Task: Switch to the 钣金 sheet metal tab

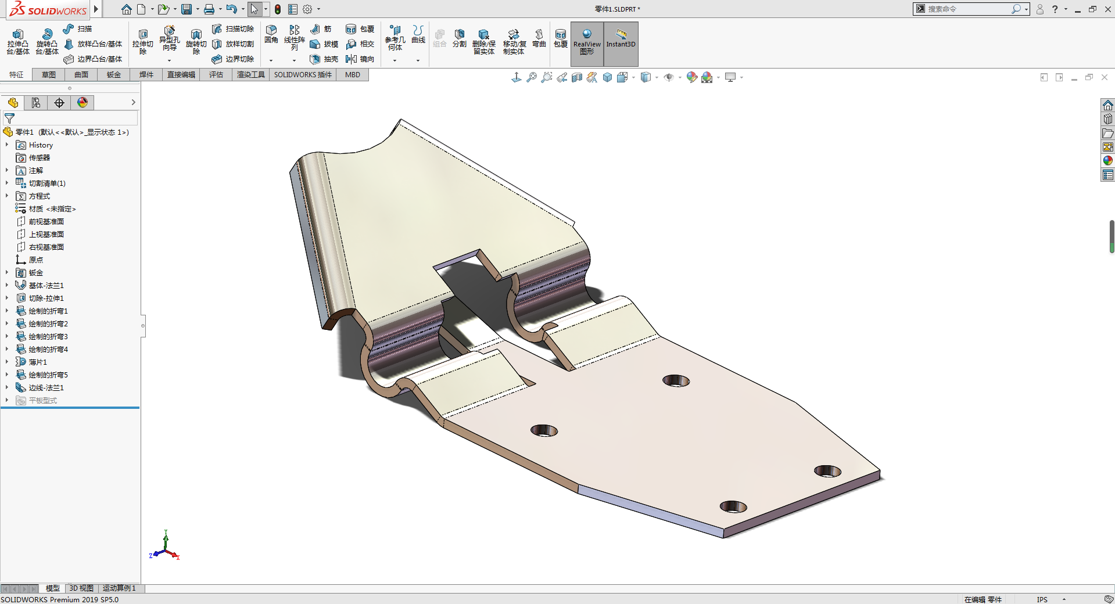Action: click(x=113, y=75)
